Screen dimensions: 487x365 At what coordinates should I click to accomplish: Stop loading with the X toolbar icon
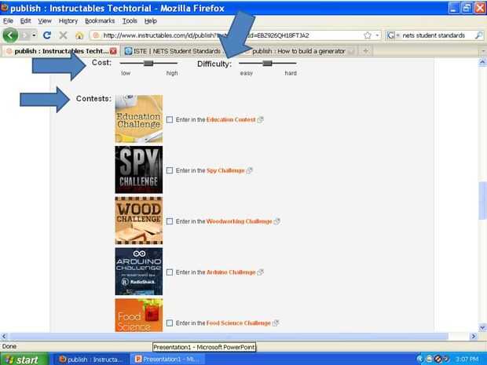pos(64,35)
